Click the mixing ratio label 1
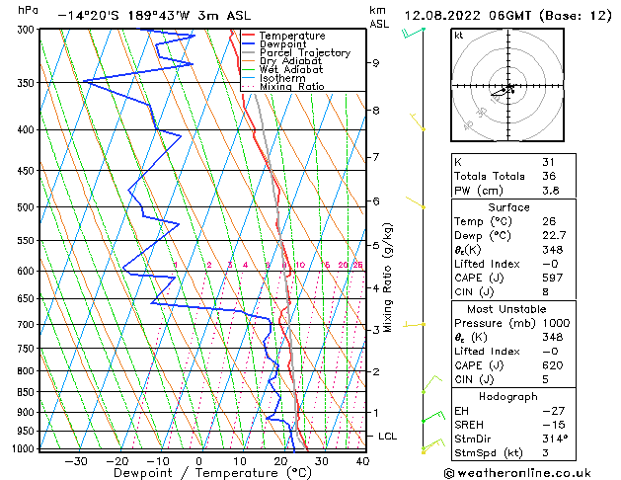 (x=176, y=265)
